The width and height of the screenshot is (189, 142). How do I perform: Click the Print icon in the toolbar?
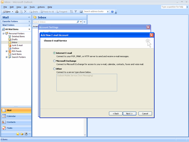[x=17, y=12]
